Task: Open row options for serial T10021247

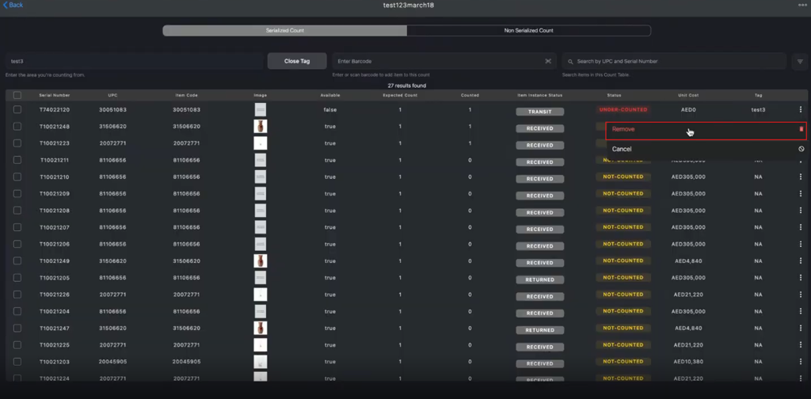Action: coord(801,329)
